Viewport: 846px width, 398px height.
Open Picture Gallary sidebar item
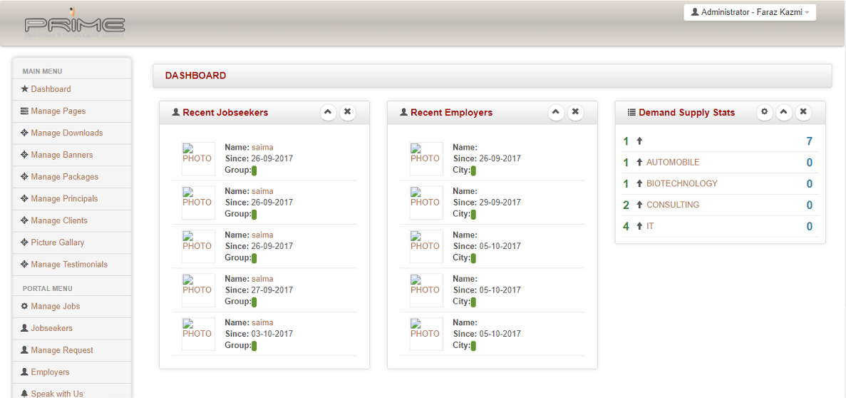(57, 243)
